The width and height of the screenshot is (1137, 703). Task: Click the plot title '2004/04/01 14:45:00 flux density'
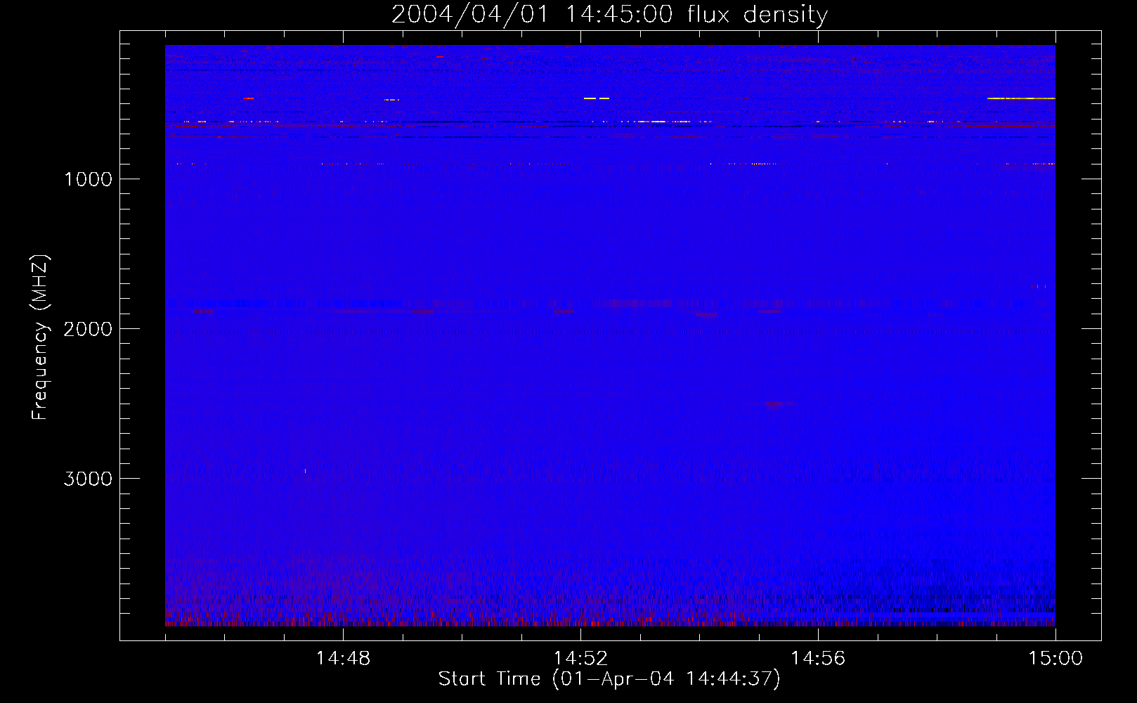pos(609,15)
